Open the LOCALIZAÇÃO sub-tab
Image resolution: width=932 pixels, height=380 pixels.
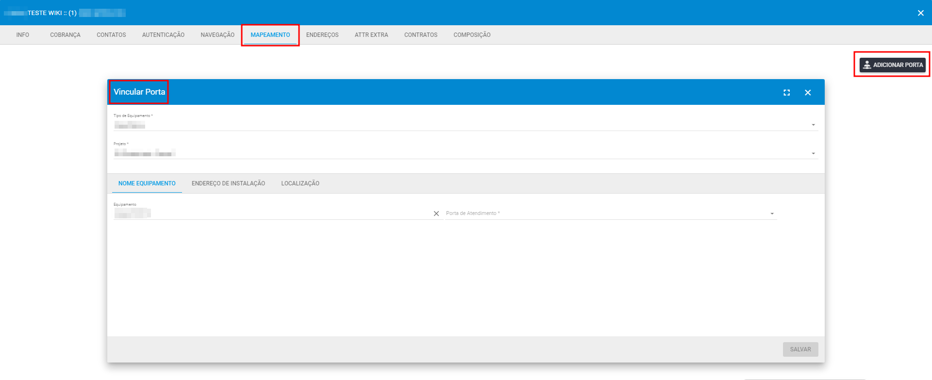click(300, 183)
